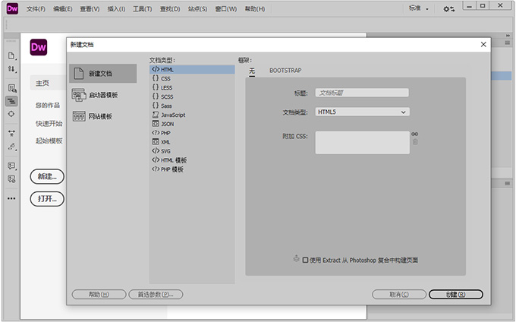Click the open documents icon in left toolbar
The height and width of the screenshot is (322, 516).
(11, 55)
